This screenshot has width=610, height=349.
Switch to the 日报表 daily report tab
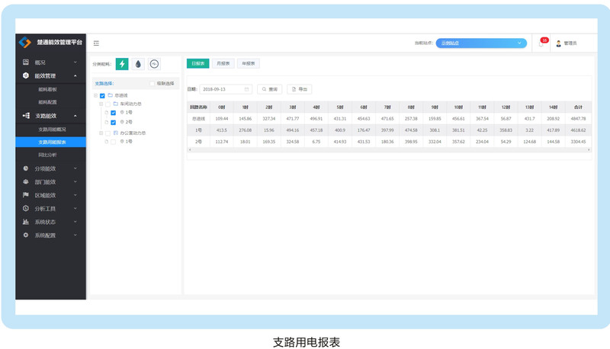(x=198, y=63)
